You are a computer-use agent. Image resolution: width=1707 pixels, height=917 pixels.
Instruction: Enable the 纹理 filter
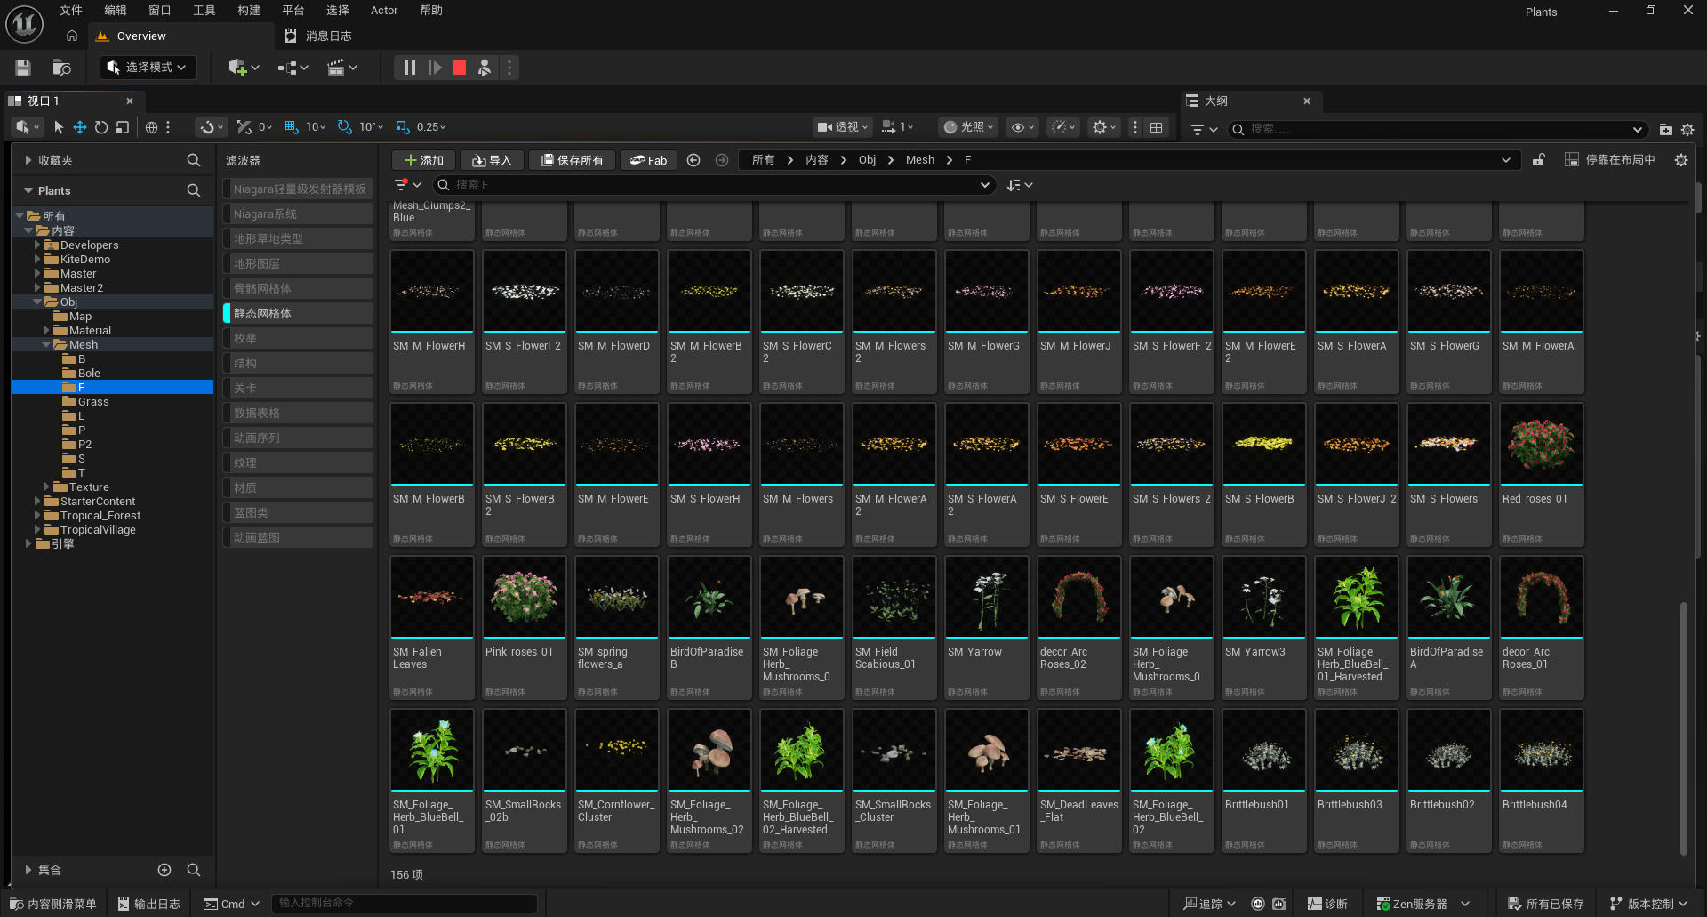pos(298,463)
